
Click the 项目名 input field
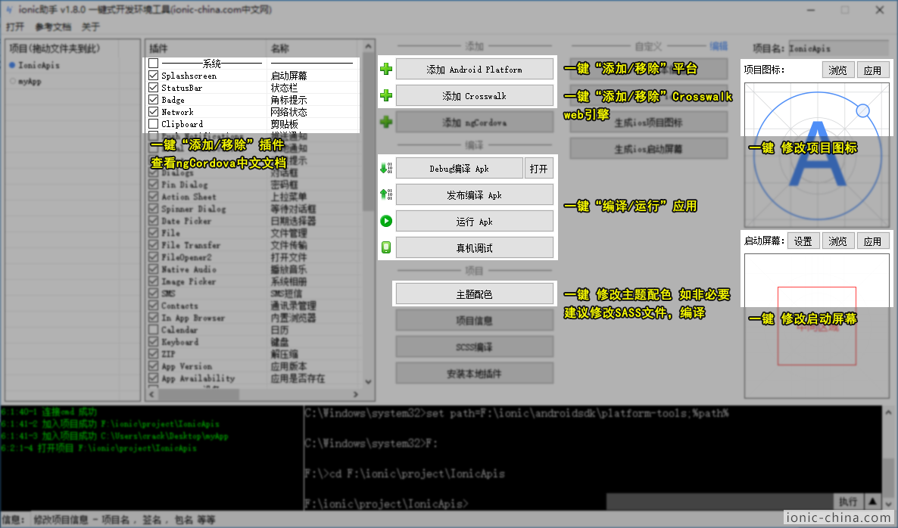(x=838, y=48)
